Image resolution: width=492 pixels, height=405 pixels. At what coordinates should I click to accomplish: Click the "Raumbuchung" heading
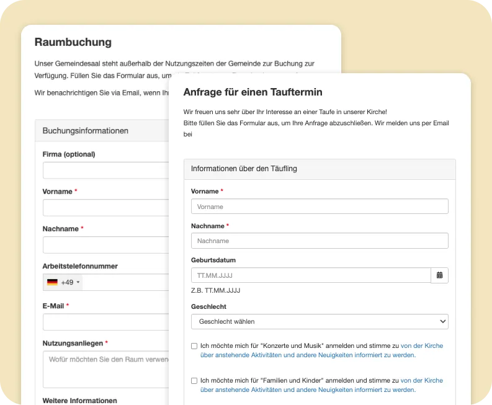pos(73,42)
